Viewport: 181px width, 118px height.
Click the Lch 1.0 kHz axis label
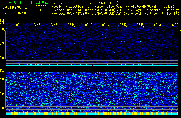point(2,29)
